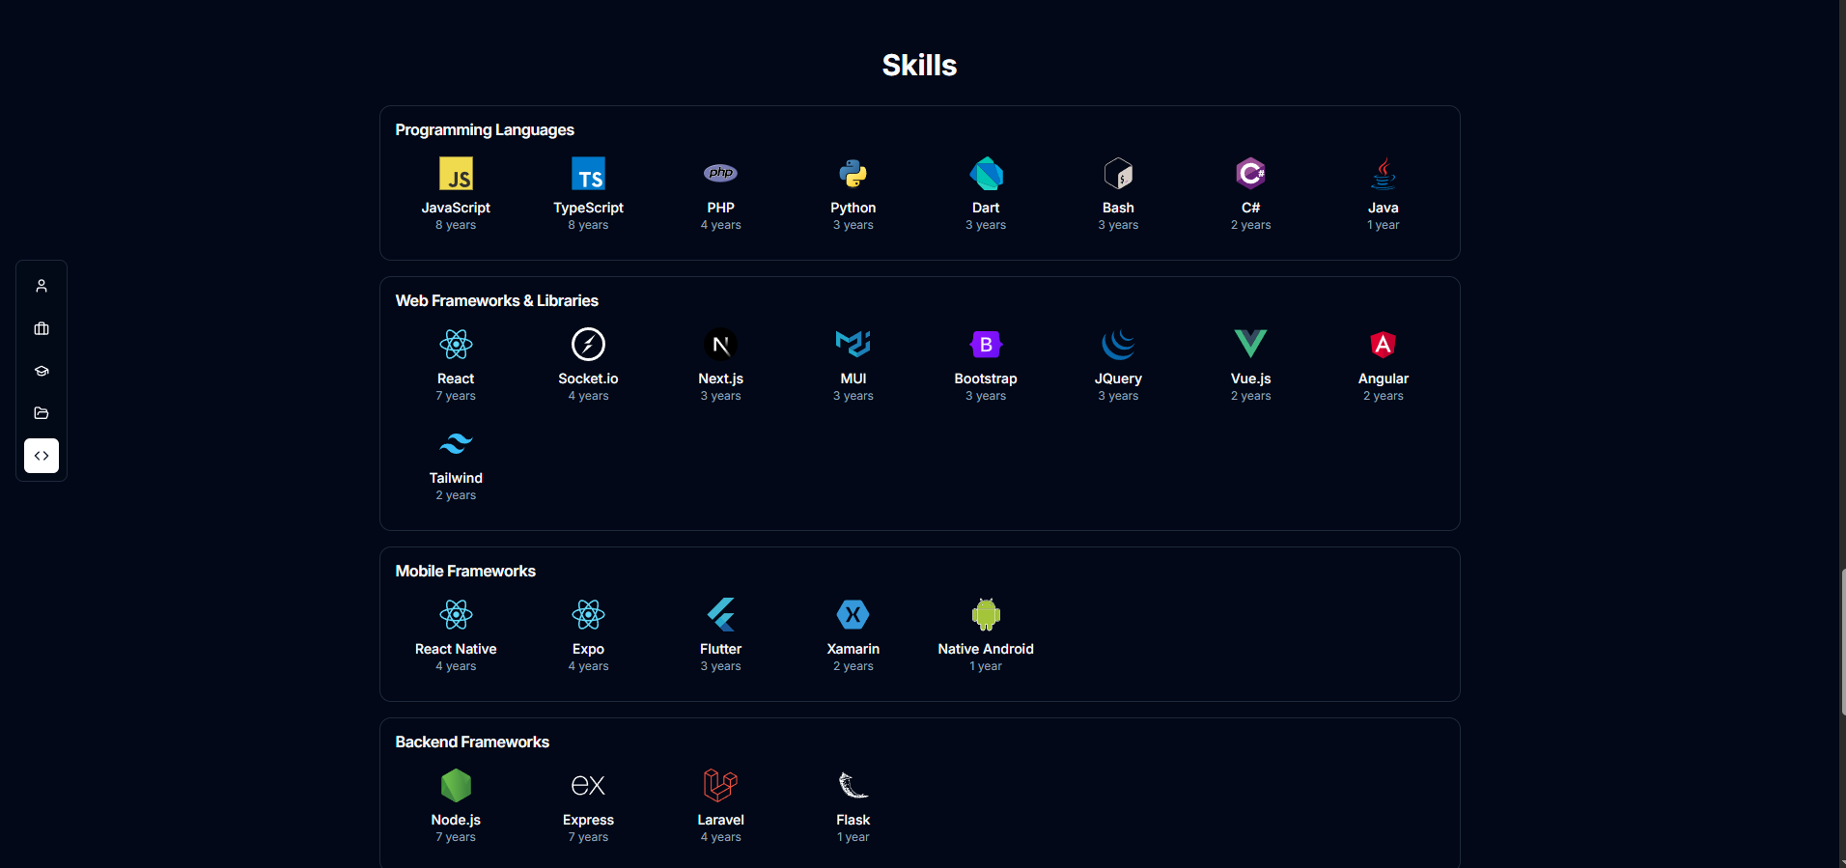The height and width of the screenshot is (868, 1846).
Task: Click the Skills page heading
Action: point(919,65)
